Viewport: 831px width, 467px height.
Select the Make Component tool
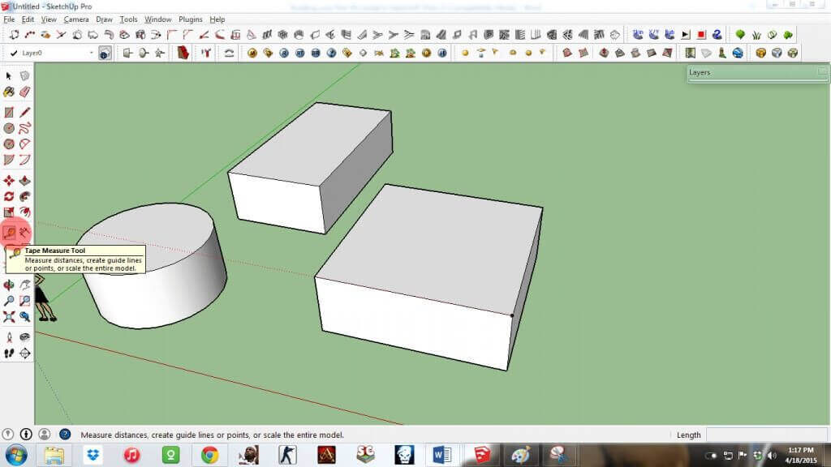[x=24, y=76]
